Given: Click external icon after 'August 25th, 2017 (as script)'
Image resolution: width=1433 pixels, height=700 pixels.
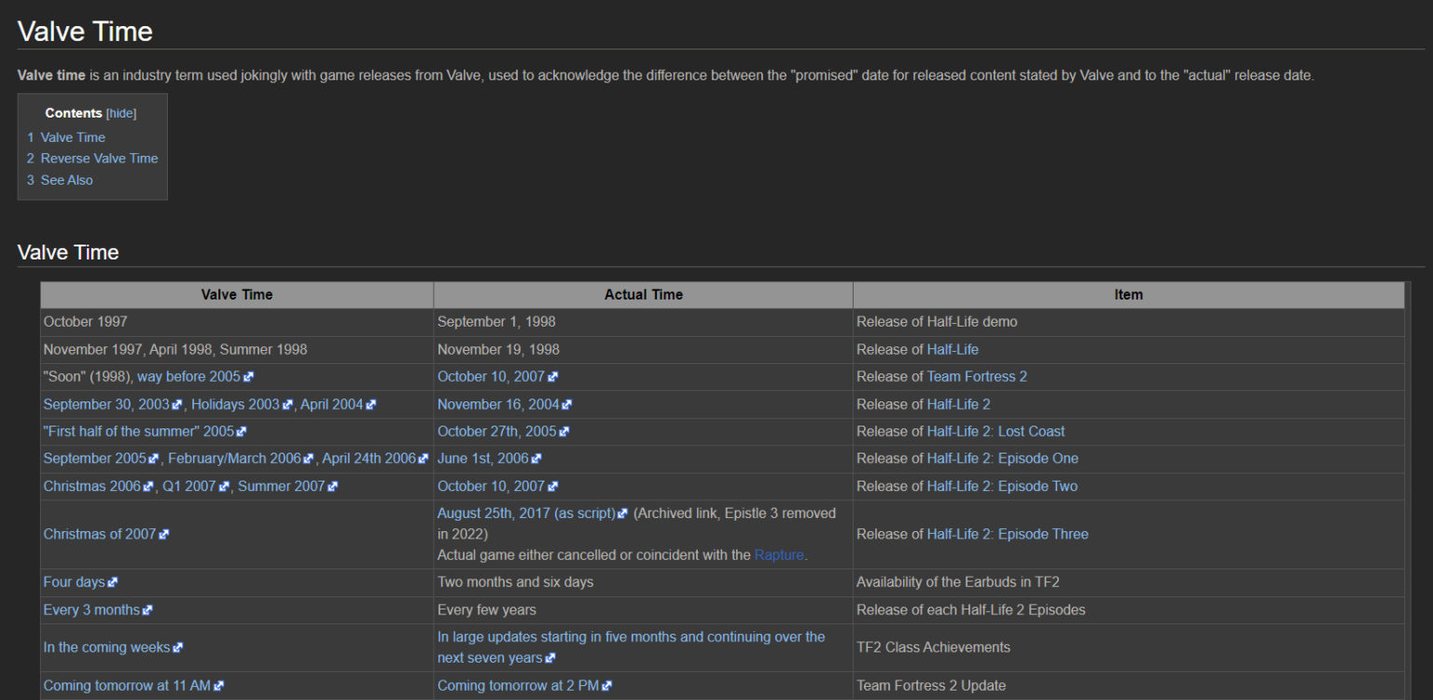Looking at the screenshot, I should [623, 514].
